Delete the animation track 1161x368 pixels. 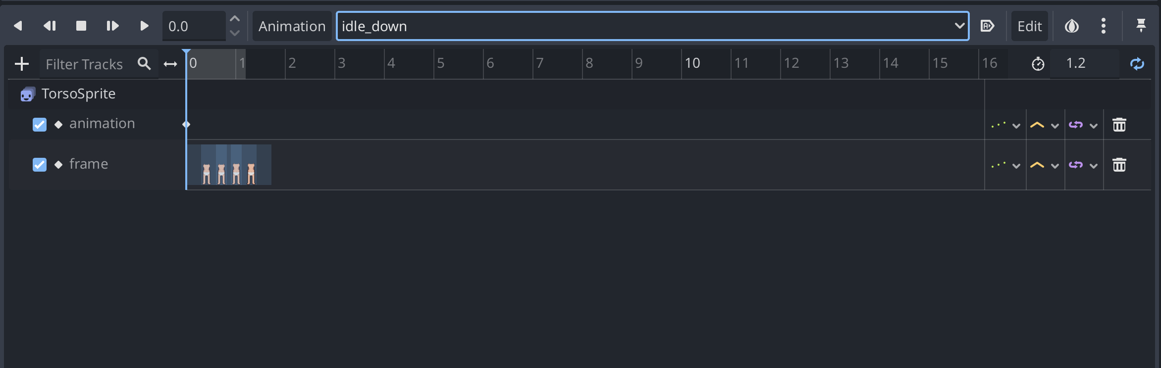(x=1119, y=125)
